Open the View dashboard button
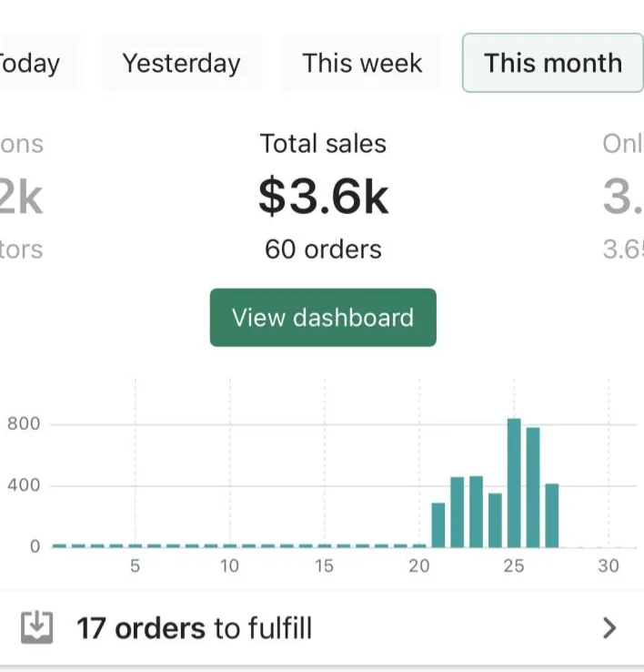Image resolution: width=644 pixels, height=672 pixels. (323, 318)
